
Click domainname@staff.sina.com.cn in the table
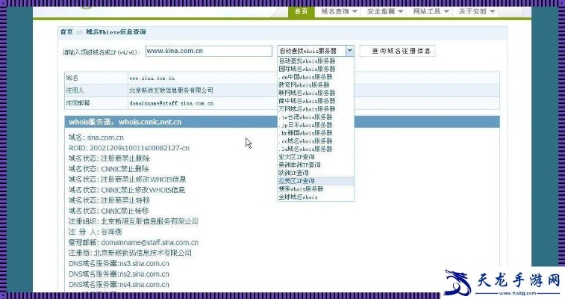coord(172,103)
